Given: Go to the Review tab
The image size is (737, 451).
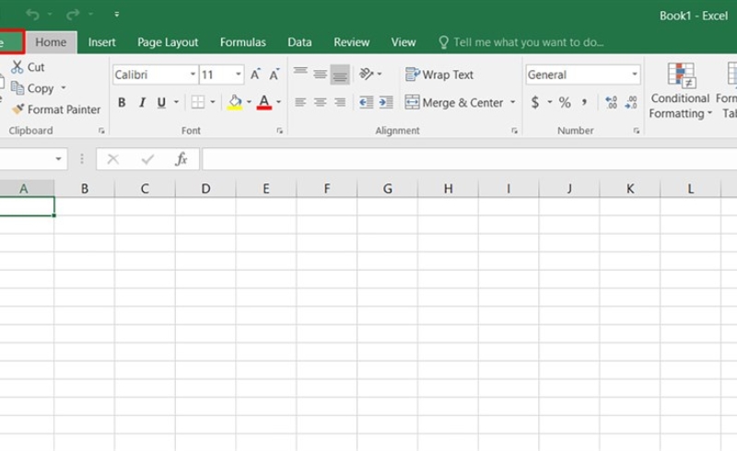Looking at the screenshot, I should [352, 42].
